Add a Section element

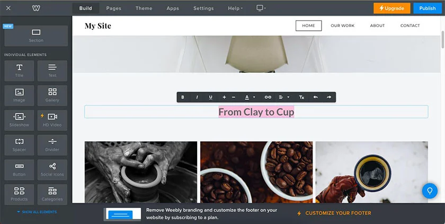click(36, 36)
